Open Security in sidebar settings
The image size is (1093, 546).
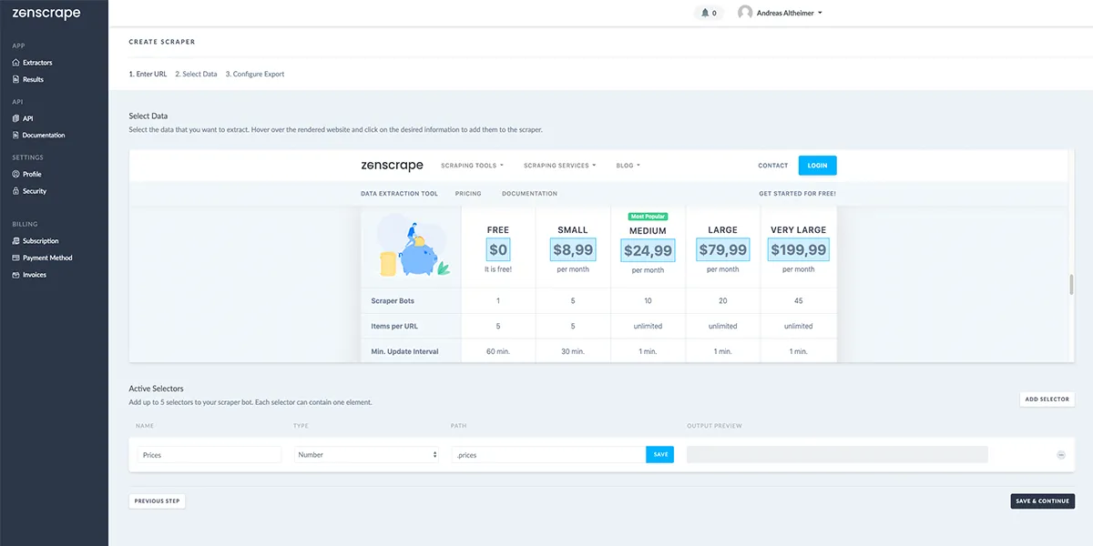35,191
